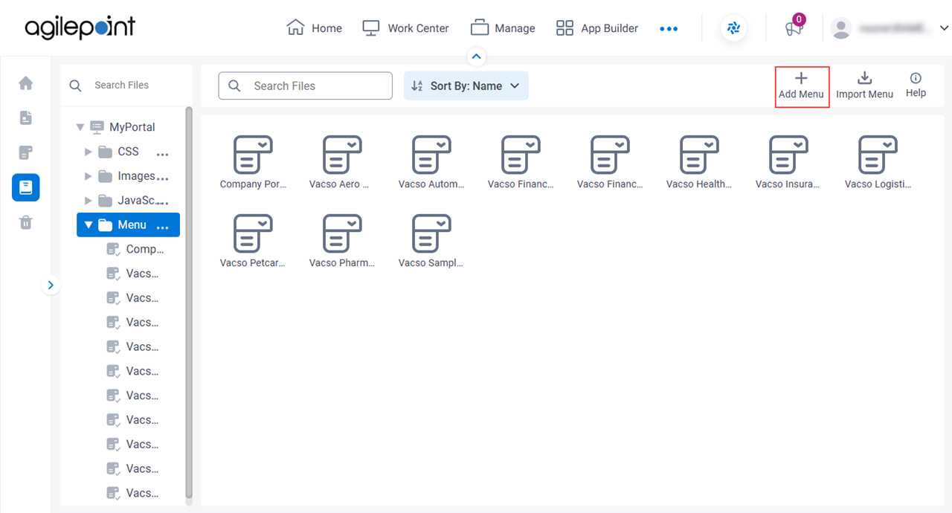Open Manage in top navigation

coord(503,28)
